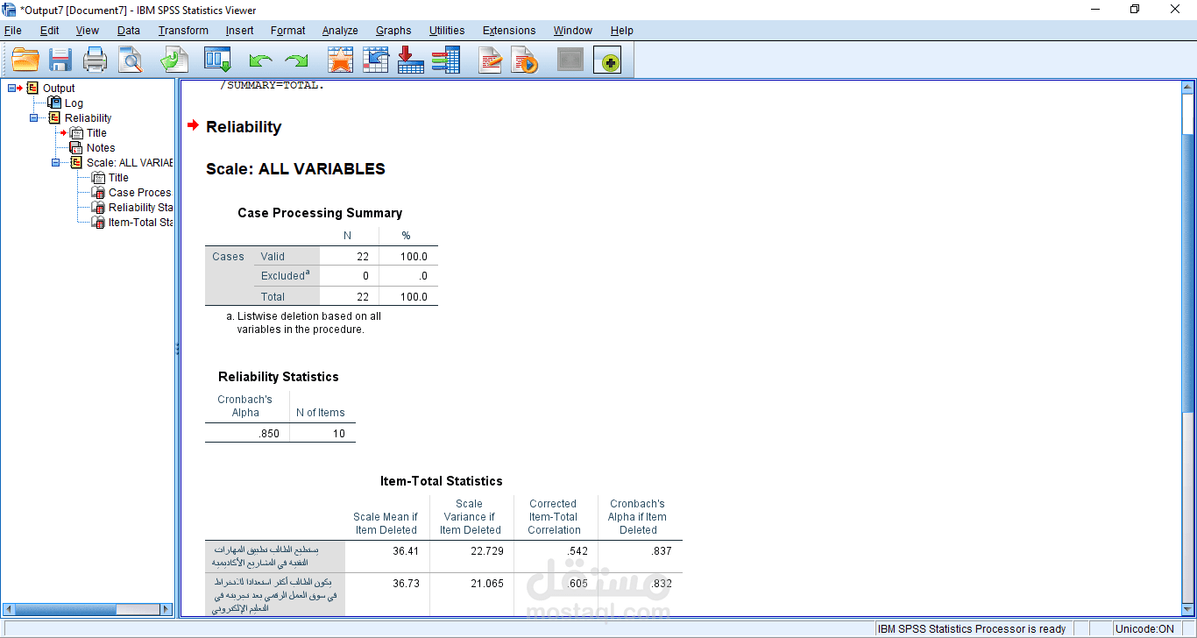The image size is (1197, 638).
Task: Click the Print icon in toolbar
Action: tap(95, 60)
